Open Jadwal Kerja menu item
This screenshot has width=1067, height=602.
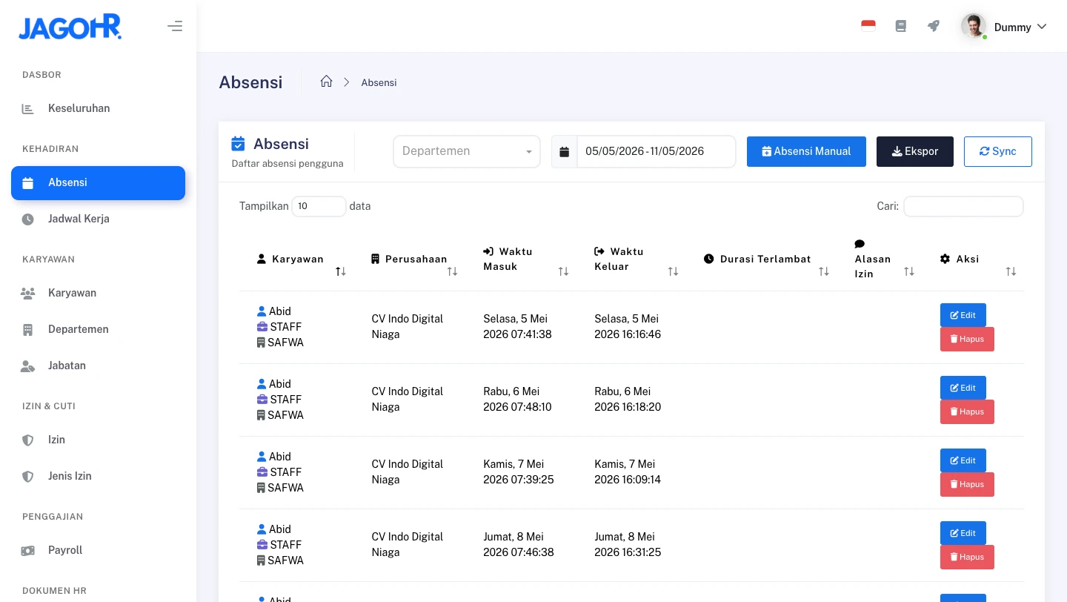[x=98, y=219]
